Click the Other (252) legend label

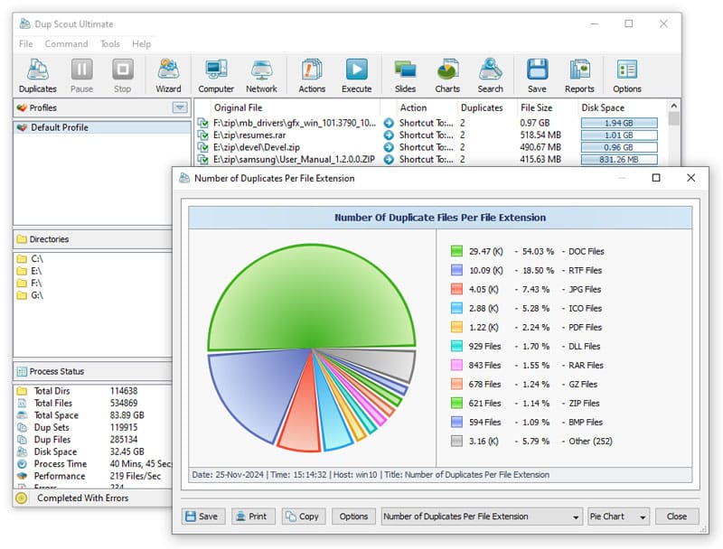click(590, 442)
